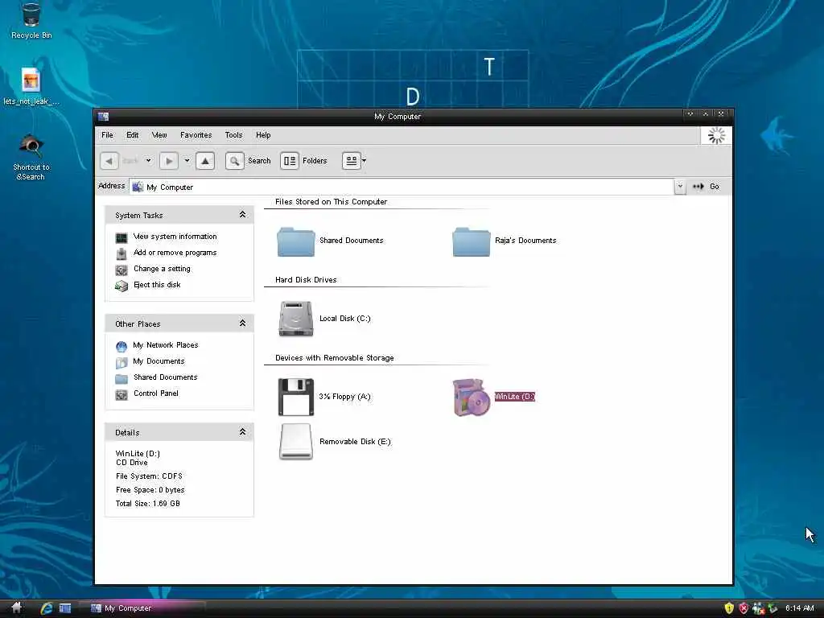Click the Hard Disk Drives group header
The height and width of the screenshot is (618, 824).
tap(306, 280)
